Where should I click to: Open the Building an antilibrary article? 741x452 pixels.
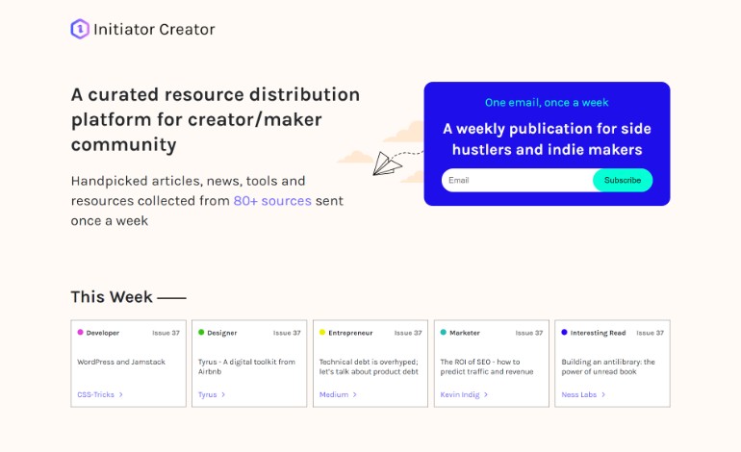click(608, 366)
